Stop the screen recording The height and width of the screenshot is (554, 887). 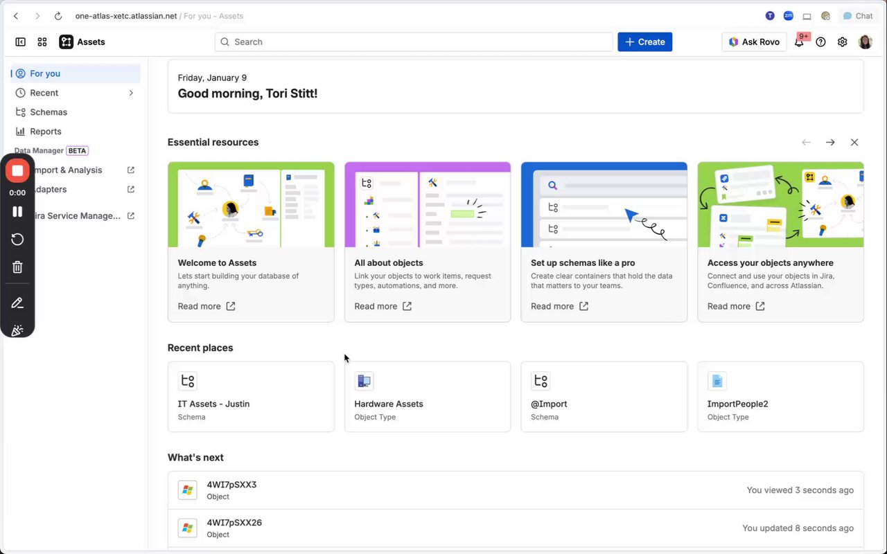pos(17,170)
